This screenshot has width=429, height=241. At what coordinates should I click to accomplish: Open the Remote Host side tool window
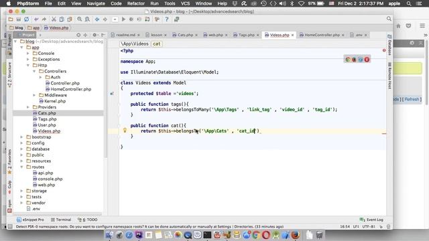click(x=389, y=76)
